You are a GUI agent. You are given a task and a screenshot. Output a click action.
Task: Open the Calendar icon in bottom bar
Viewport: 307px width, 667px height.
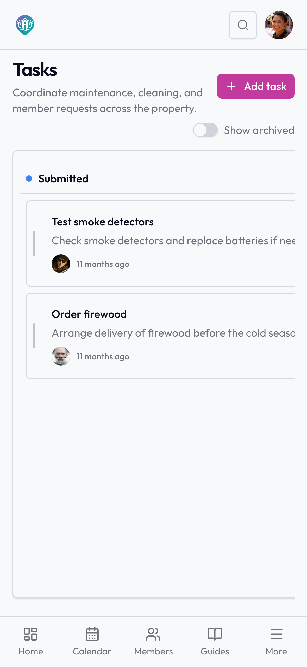point(92,634)
